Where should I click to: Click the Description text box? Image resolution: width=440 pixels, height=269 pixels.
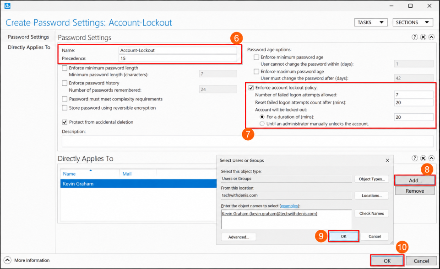(248, 142)
